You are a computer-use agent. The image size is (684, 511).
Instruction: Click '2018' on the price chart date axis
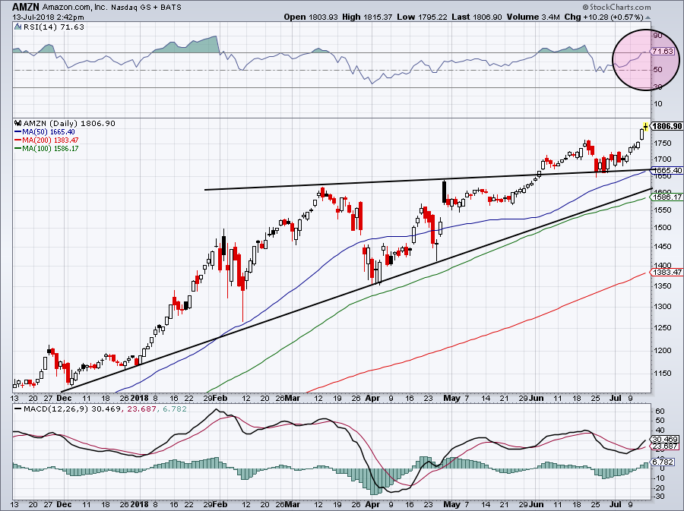tap(140, 398)
